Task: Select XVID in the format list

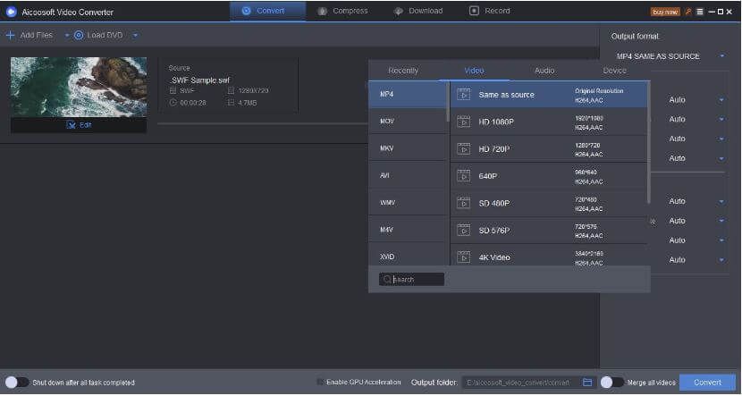Action: pyautogui.click(x=408, y=255)
